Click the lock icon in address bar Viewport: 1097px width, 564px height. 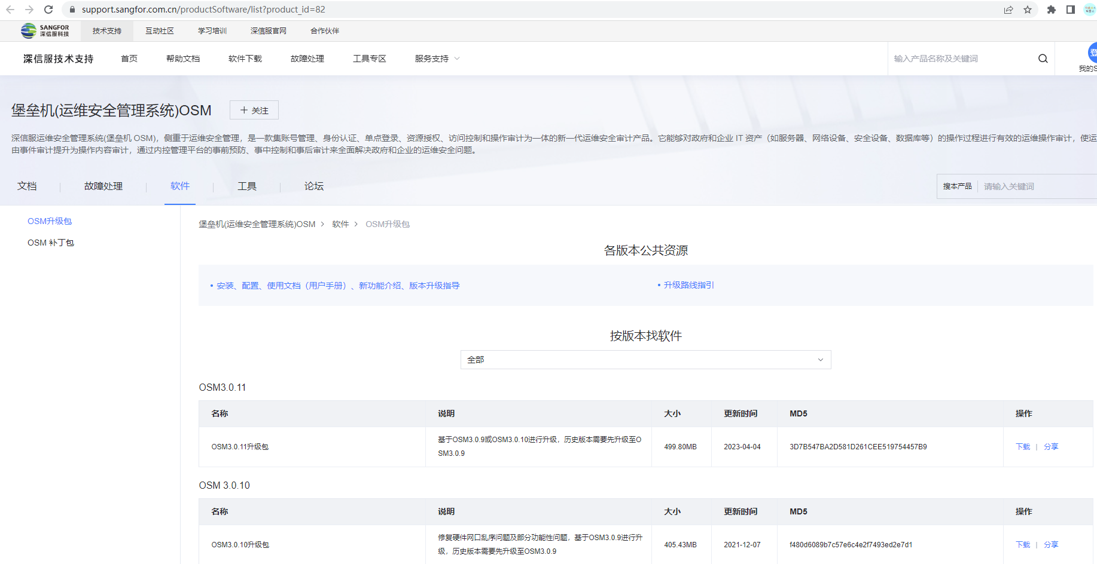[72, 10]
